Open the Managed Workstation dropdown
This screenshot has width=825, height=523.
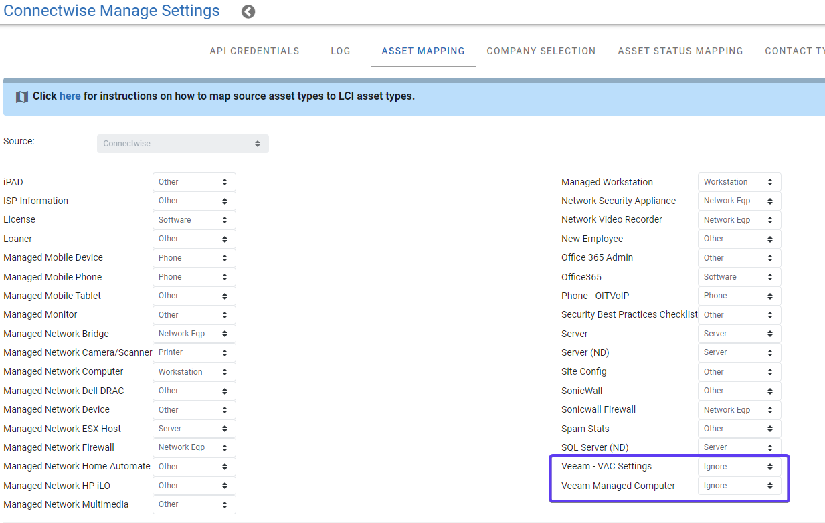pyautogui.click(x=739, y=182)
